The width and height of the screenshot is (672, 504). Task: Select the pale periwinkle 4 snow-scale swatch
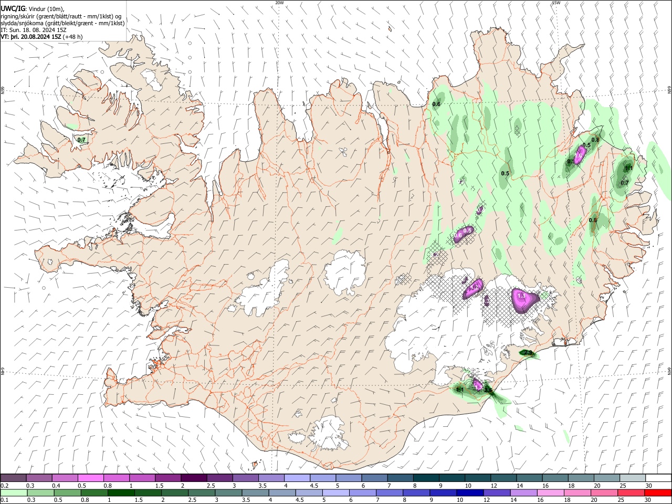pyautogui.click(x=297, y=478)
